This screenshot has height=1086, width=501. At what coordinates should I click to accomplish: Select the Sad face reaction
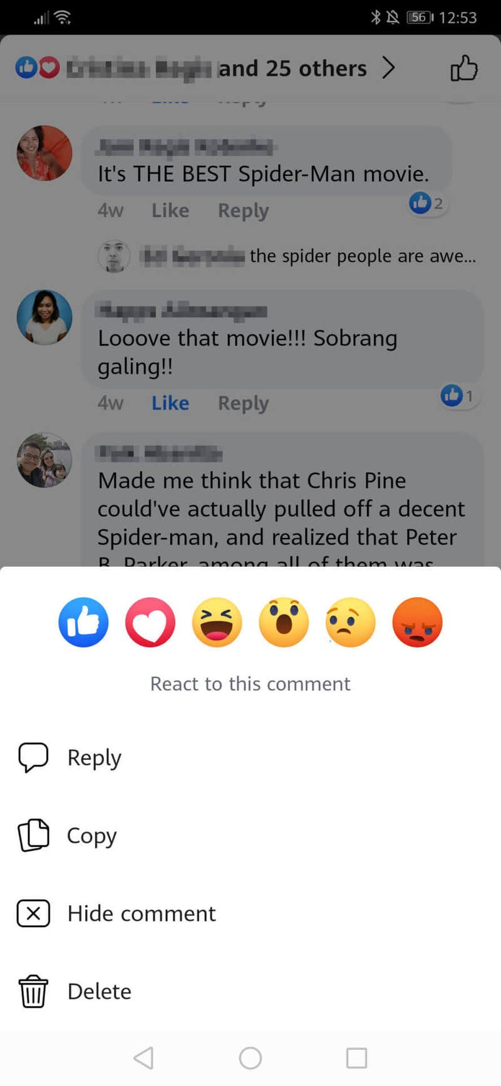[350, 621]
